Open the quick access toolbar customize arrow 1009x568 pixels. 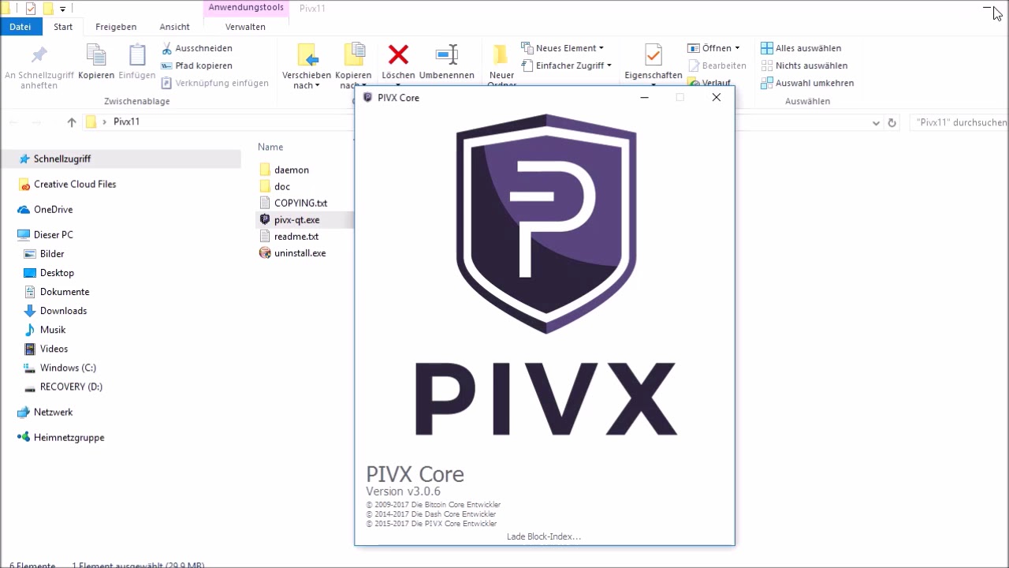[x=63, y=9]
